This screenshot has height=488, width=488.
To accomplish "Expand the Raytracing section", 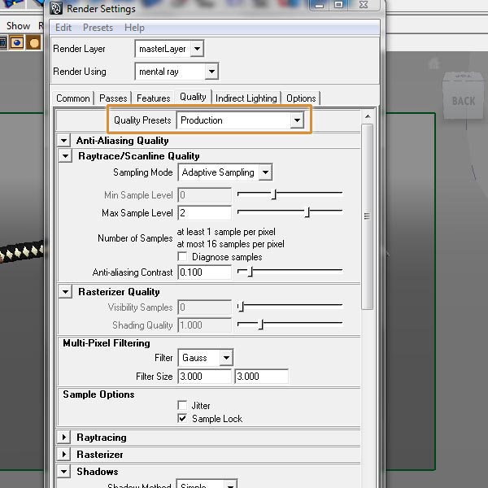I will pos(64,437).
